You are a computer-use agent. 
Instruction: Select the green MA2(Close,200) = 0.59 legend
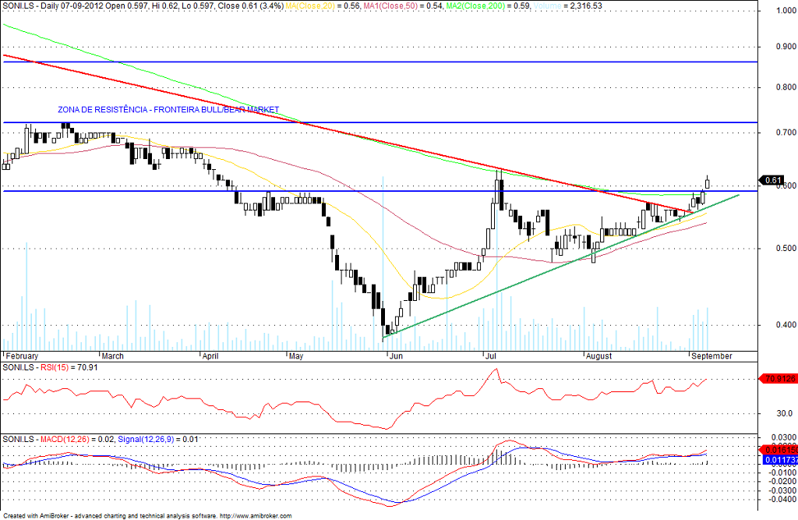tap(489, 6)
